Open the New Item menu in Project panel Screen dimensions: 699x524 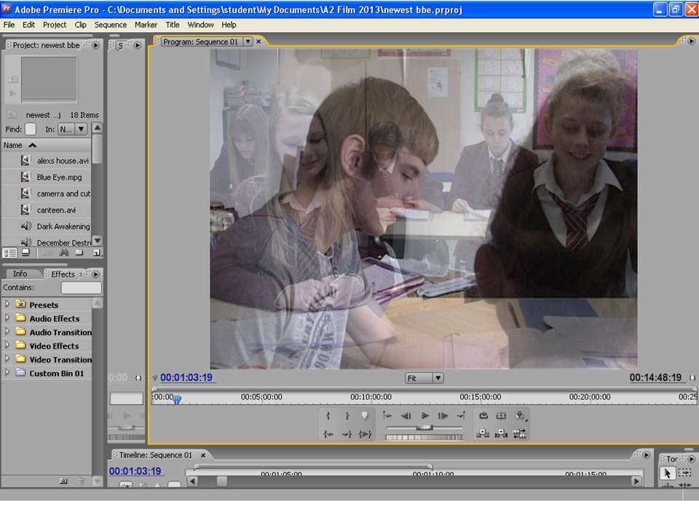click(97, 253)
